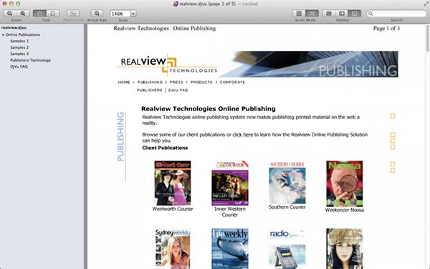Enter full screen with the corner arrows
The height and width of the screenshot is (269, 430).
426,4
